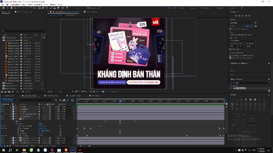Toggle 'If caching, play cached frames' checkbox
Viewport: 273px width, 153px height.
[x=230, y=55]
